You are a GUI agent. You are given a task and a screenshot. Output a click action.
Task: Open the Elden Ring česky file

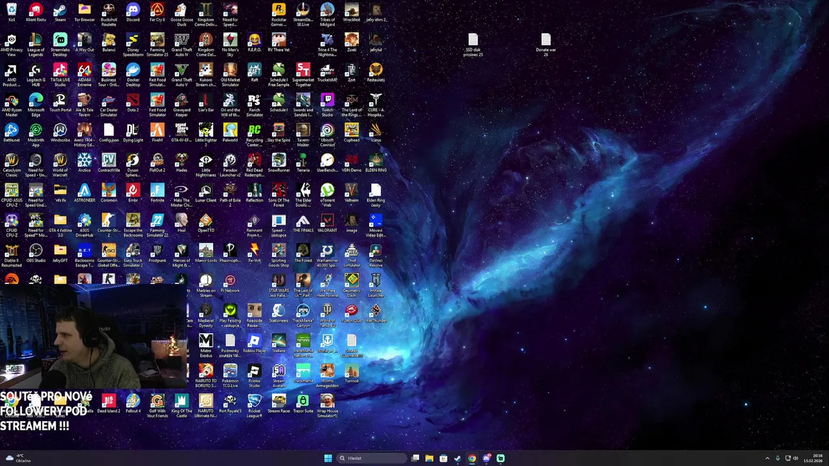[376, 195]
